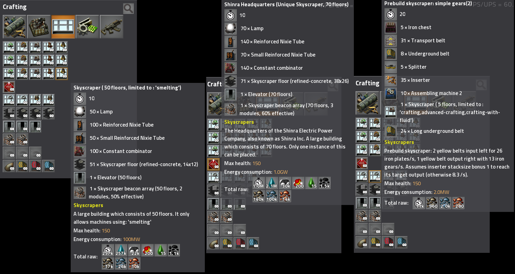Select the red Shinra Headquarters recipe in left panel
The width and height of the screenshot is (515, 274).
click(9, 87)
